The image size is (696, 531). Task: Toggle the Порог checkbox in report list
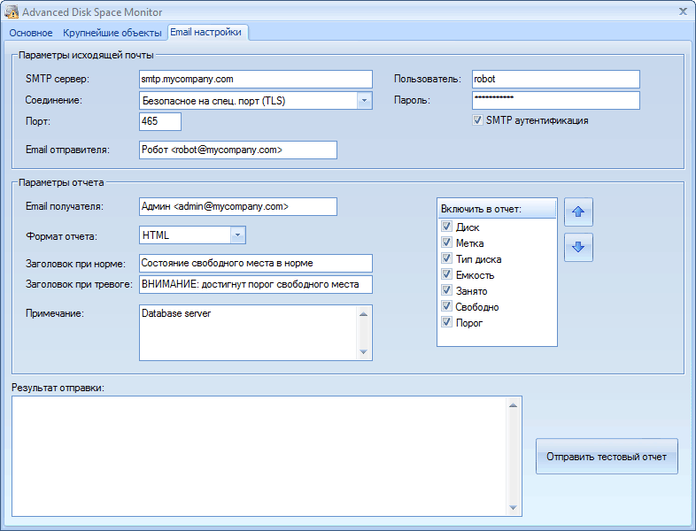(x=447, y=323)
